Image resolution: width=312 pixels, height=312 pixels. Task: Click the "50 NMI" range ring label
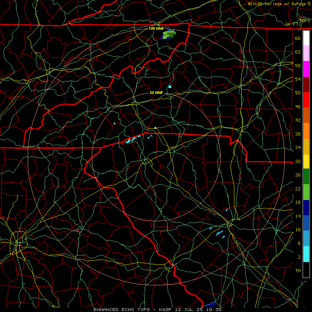(x=156, y=93)
